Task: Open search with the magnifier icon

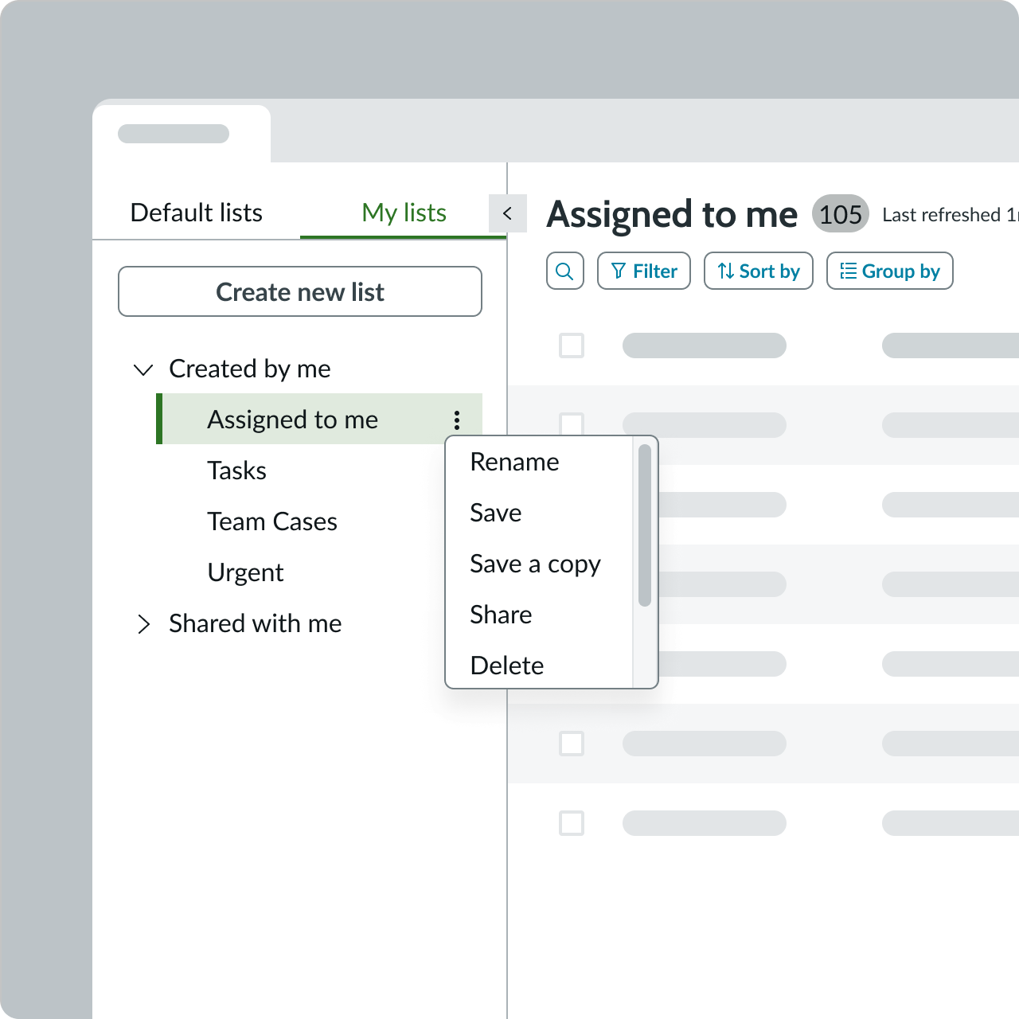Action: 564,271
